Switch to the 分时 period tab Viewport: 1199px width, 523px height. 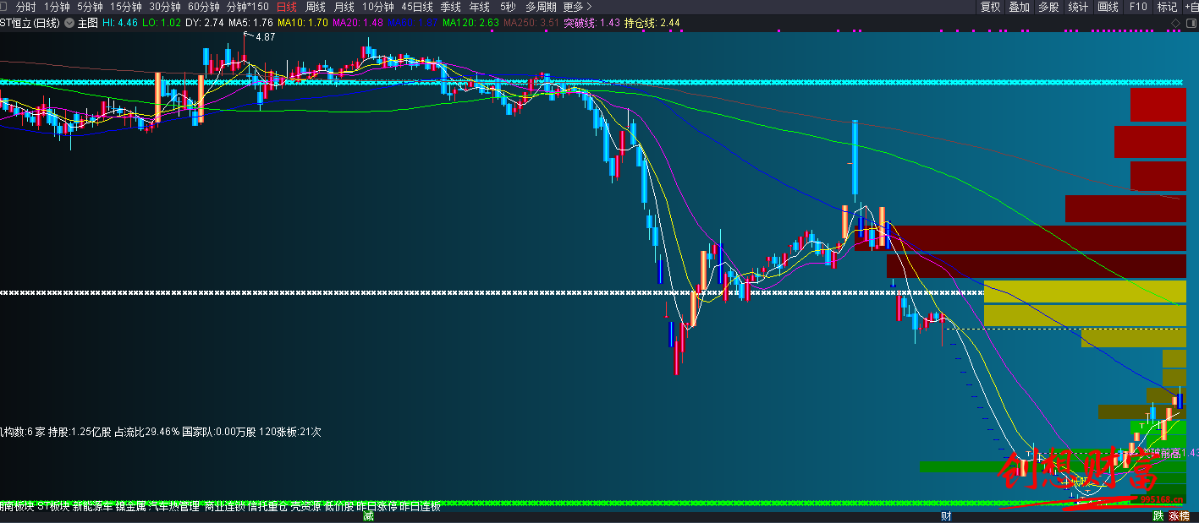coord(25,7)
